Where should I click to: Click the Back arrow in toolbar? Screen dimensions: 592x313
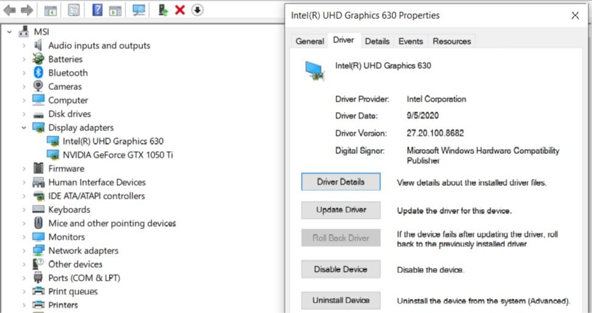tap(10, 10)
